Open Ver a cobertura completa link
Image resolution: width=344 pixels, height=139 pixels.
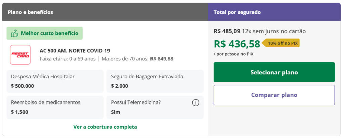click(x=105, y=127)
